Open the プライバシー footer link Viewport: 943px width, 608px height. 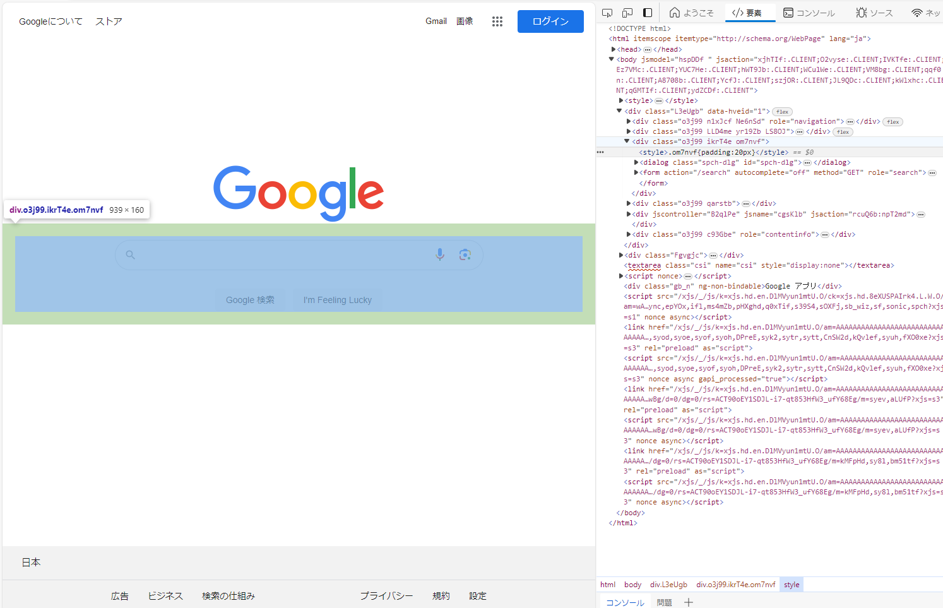pyautogui.click(x=386, y=595)
